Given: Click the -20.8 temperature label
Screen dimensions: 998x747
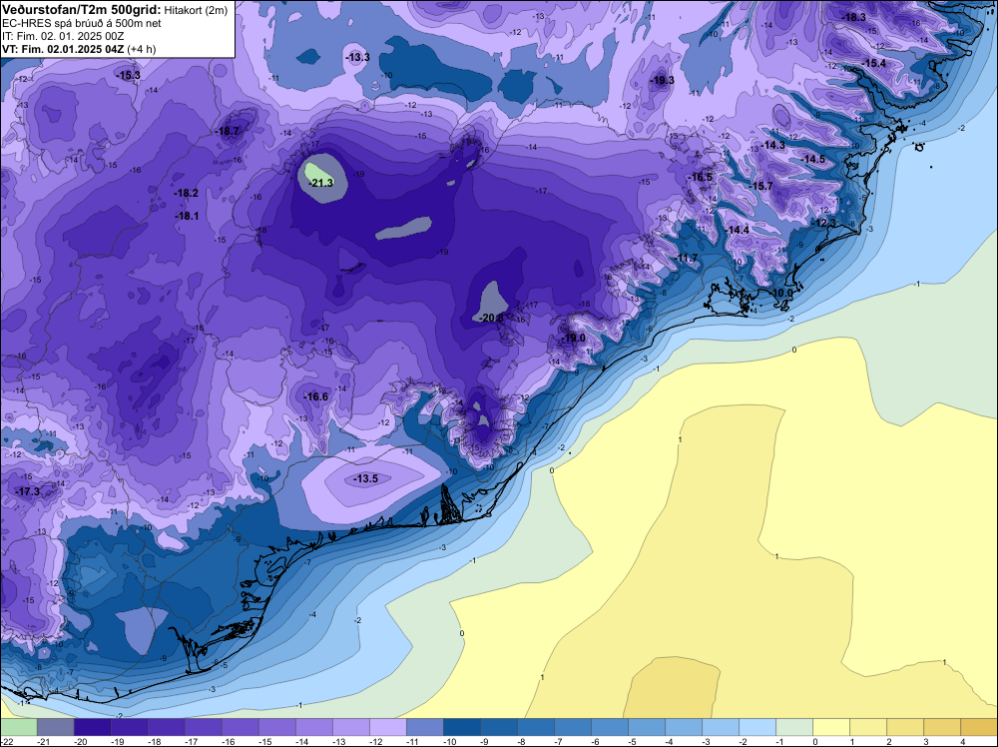Looking at the screenshot, I should coord(491,318).
